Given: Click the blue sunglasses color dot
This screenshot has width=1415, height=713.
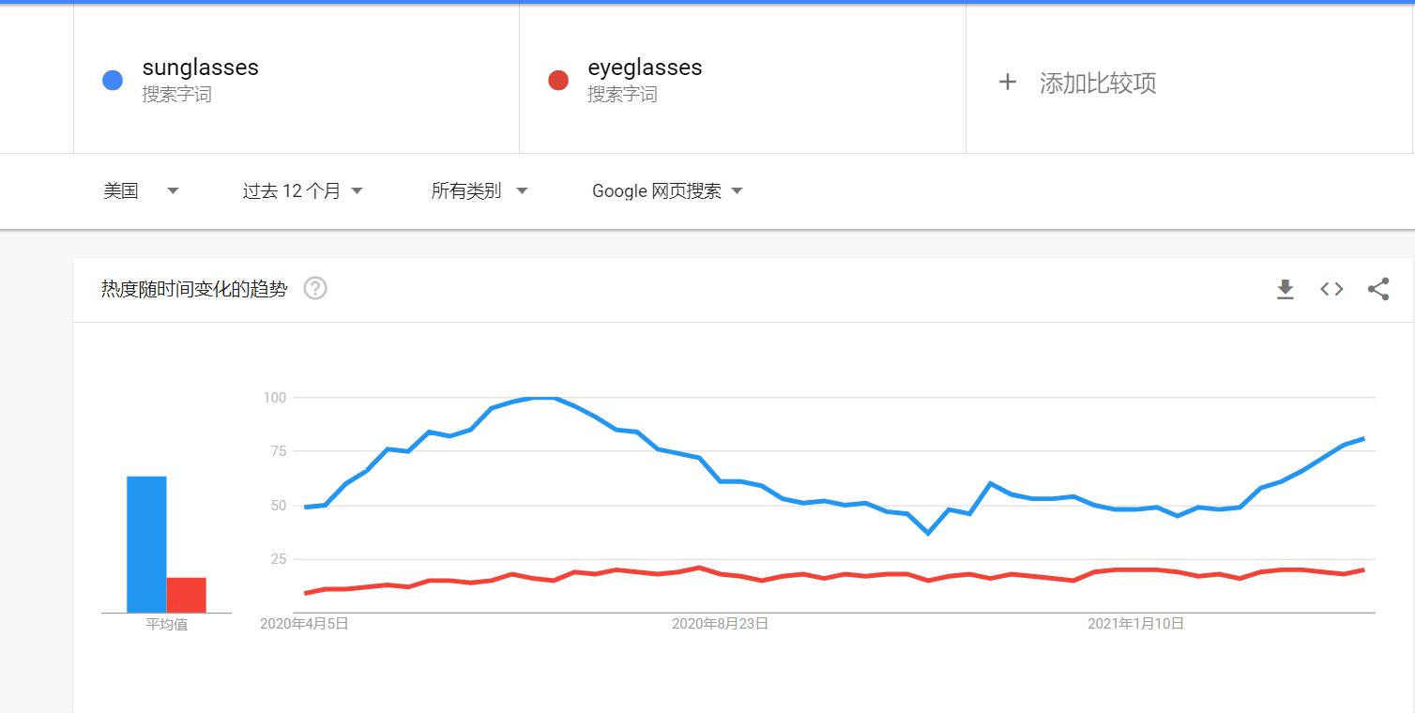Looking at the screenshot, I should click(x=113, y=81).
